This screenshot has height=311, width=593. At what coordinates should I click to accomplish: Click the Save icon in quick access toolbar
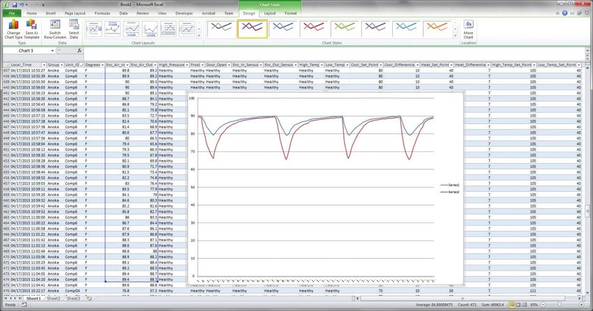tap(15, 5)
